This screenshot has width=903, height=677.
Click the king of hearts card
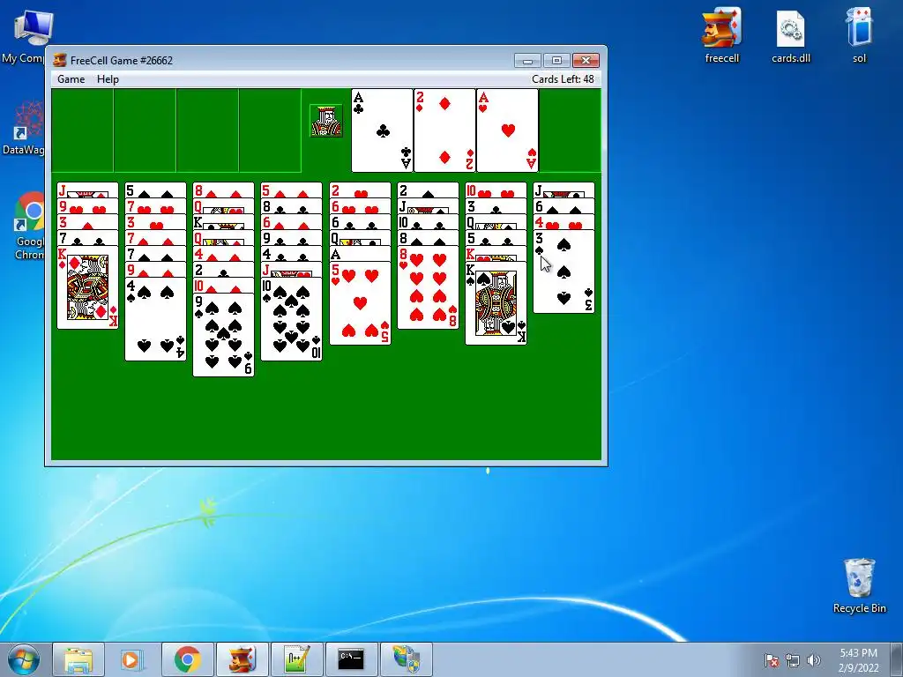coord(496,253)
